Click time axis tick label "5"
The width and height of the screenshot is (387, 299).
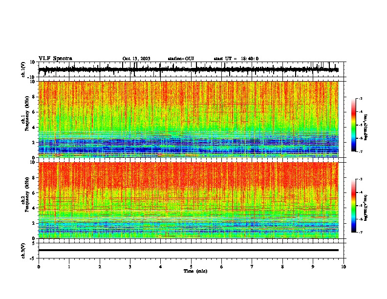pyautogui.click(x=191, y=267)
